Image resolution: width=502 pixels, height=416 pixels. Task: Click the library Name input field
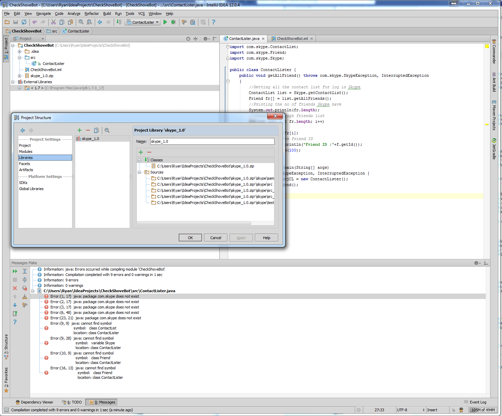212,141
